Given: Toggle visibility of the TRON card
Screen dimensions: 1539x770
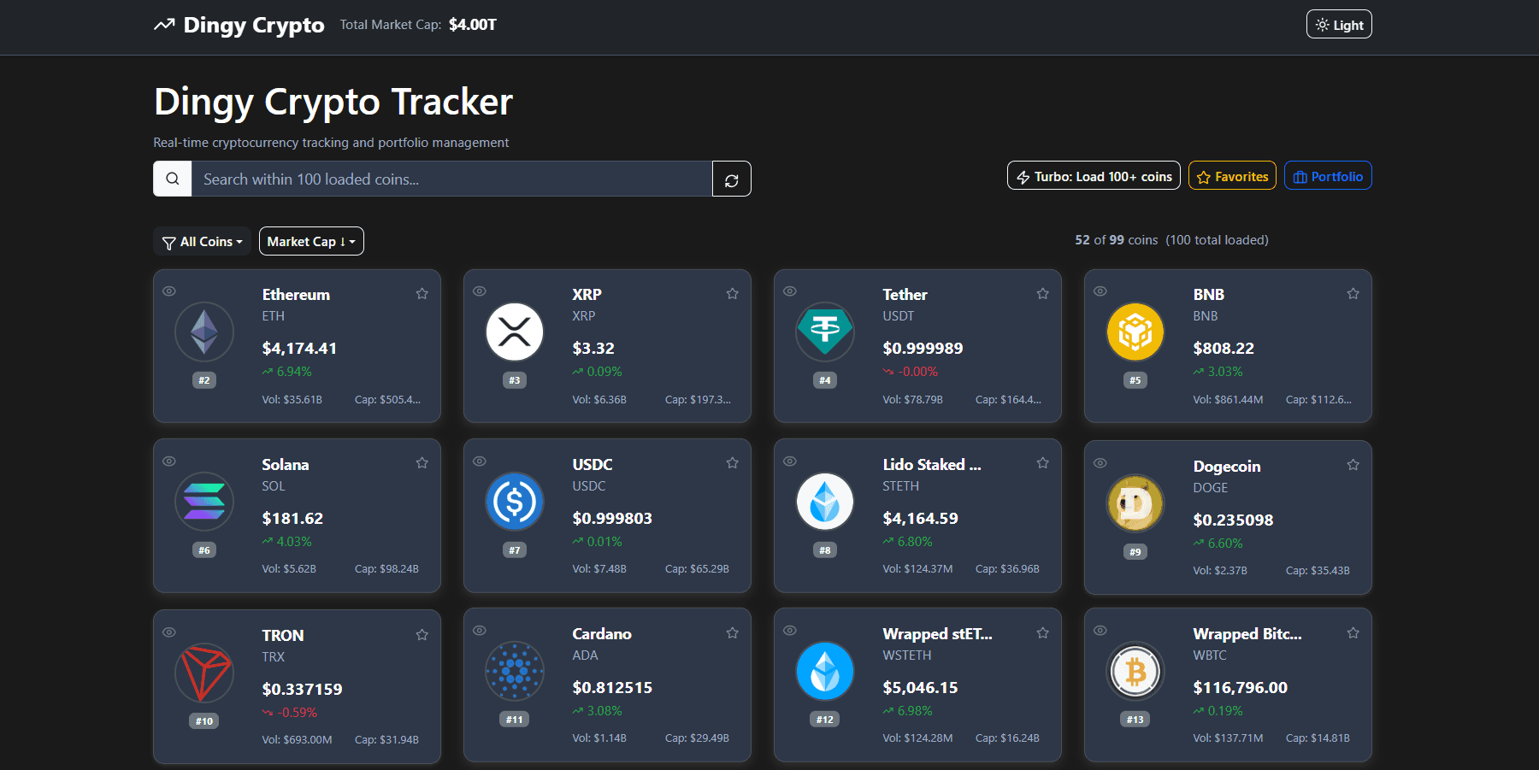Looking at the screenshot, I should tap(168, 632).
